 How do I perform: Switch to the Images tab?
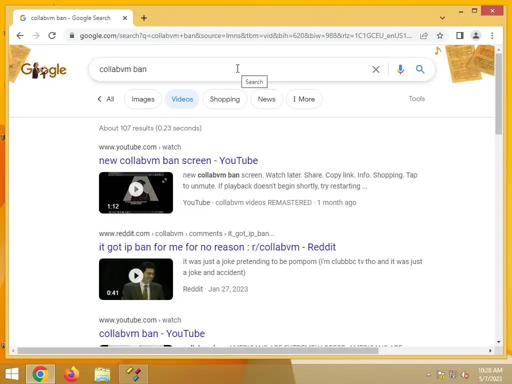point(142,99)
